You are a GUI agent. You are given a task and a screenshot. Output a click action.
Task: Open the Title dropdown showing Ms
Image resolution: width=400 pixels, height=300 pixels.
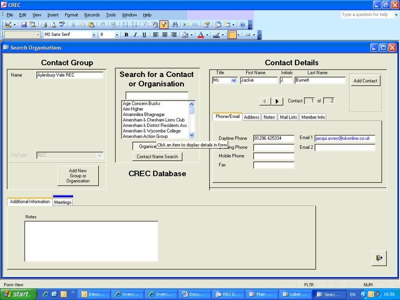tap(233, 80)
